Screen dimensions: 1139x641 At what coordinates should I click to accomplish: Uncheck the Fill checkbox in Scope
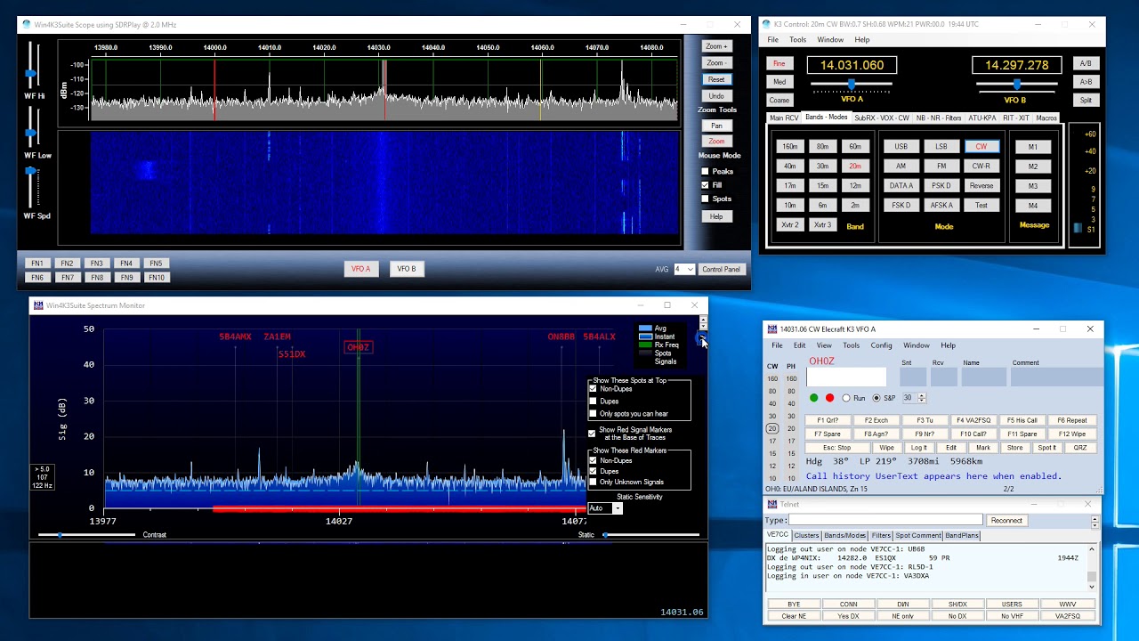click(x=705, y=185)
